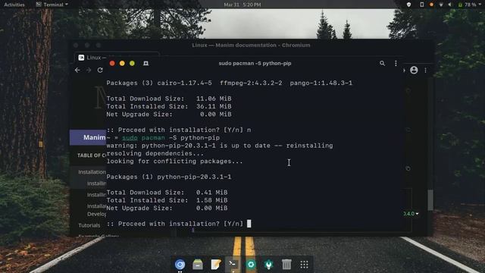485x273 pixels.
Task: Click the 'pango-1:1.48.3-1' package text
Action: pos(321,83)
